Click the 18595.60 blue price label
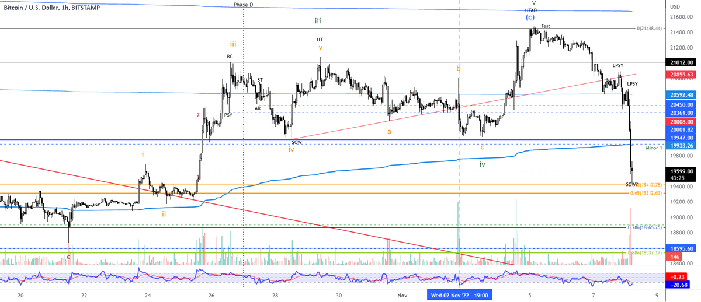 682,248
